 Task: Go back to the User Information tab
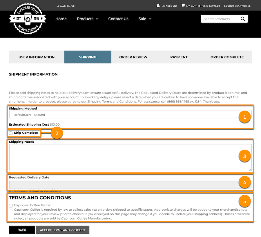[36, 57]
